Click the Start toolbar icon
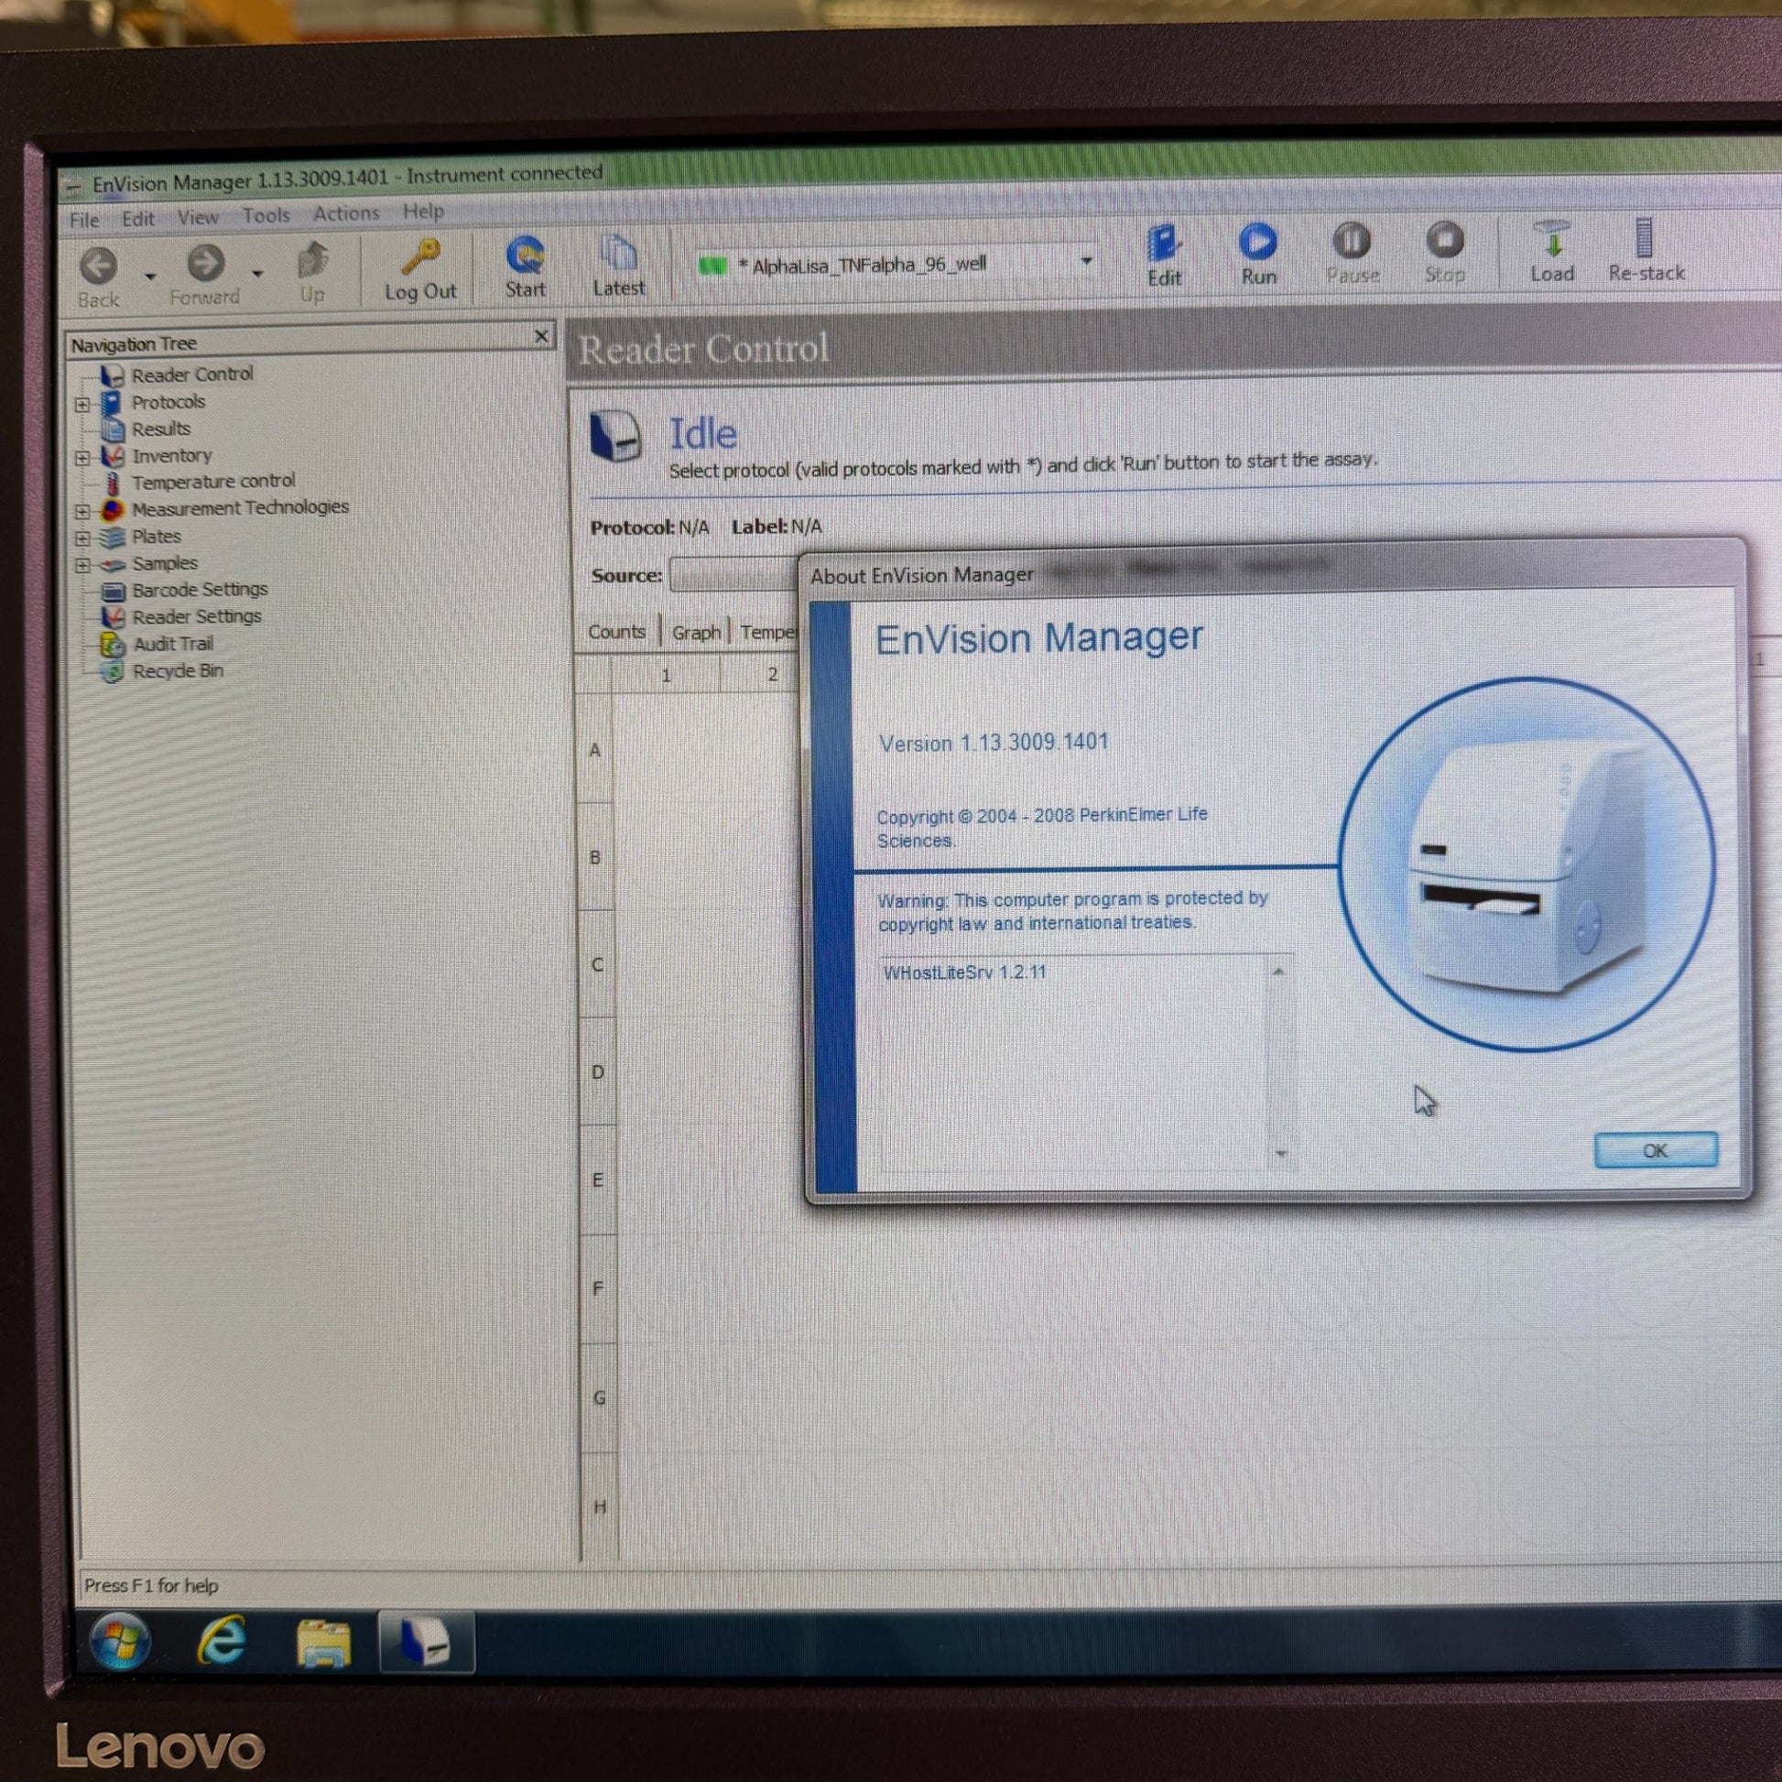This screenshot has height=1782, width=1782. click(525, 256)
